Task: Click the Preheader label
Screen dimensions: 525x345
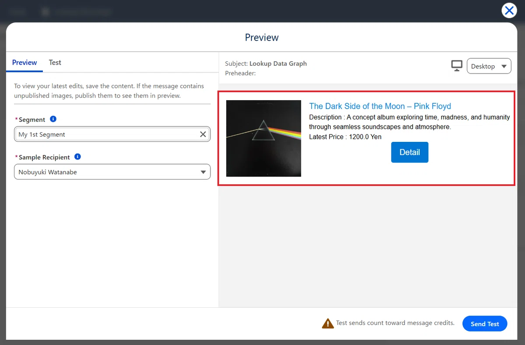Action: pyautogui.click(x=240, y=73)
